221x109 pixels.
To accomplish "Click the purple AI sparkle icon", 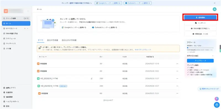I will [x=217, y=99].
